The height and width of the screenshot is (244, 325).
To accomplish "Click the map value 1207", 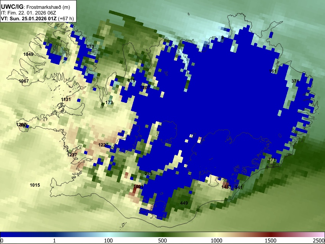I will [x=145, y=88].
